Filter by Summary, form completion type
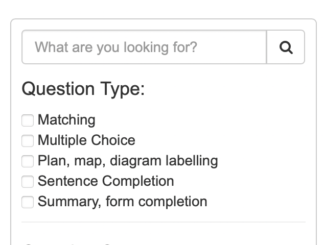This screenshot has width=324, height=245. (28, 202)
